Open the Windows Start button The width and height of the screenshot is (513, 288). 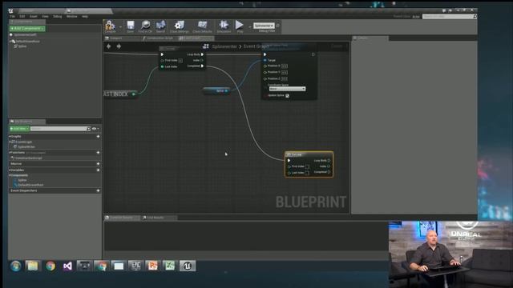pyautogui.click(x=15, y=266)
